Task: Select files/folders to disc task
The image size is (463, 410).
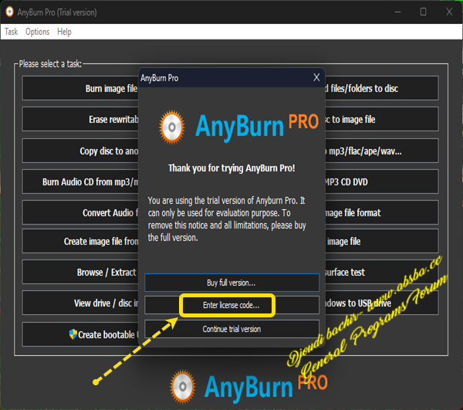Action: point(382,88)
